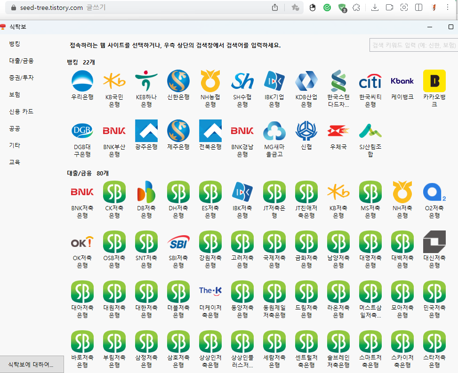This screenshot has width=458, height=373.
Task: Open the 대신저축은행 icon
Action: click(434, 242)
